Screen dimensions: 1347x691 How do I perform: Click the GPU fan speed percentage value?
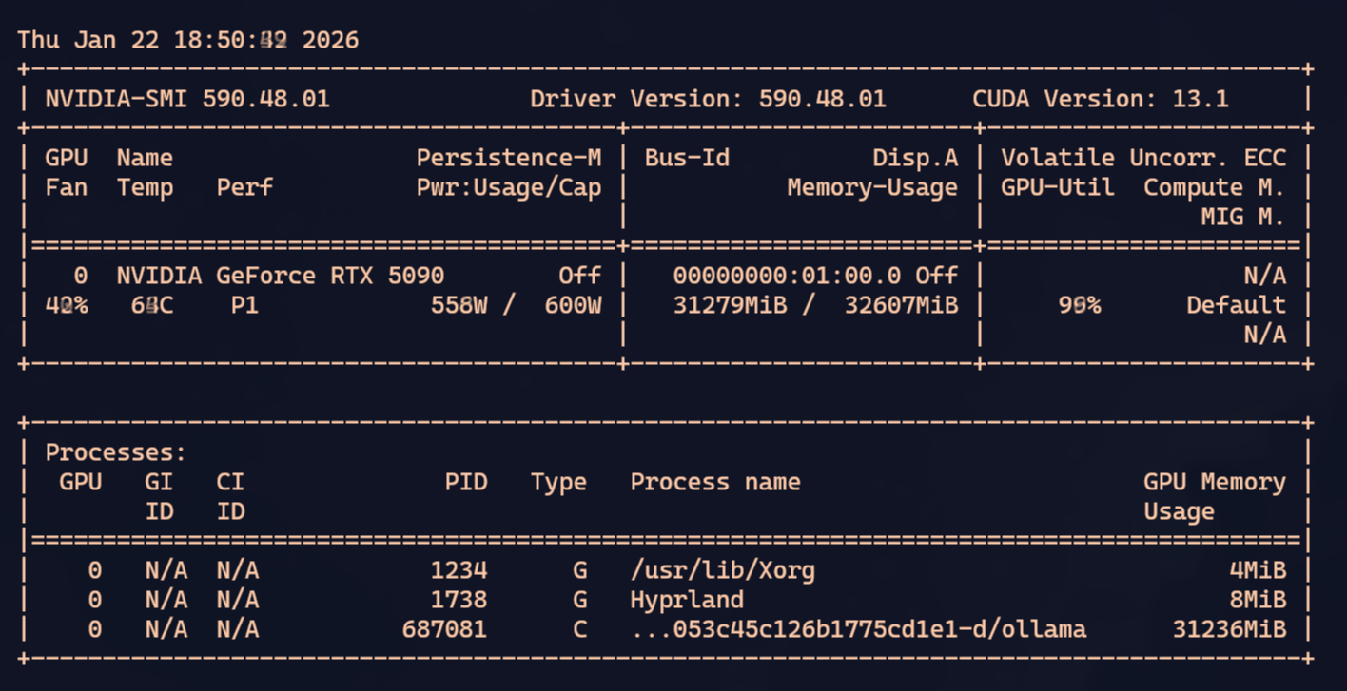(67, 305)
